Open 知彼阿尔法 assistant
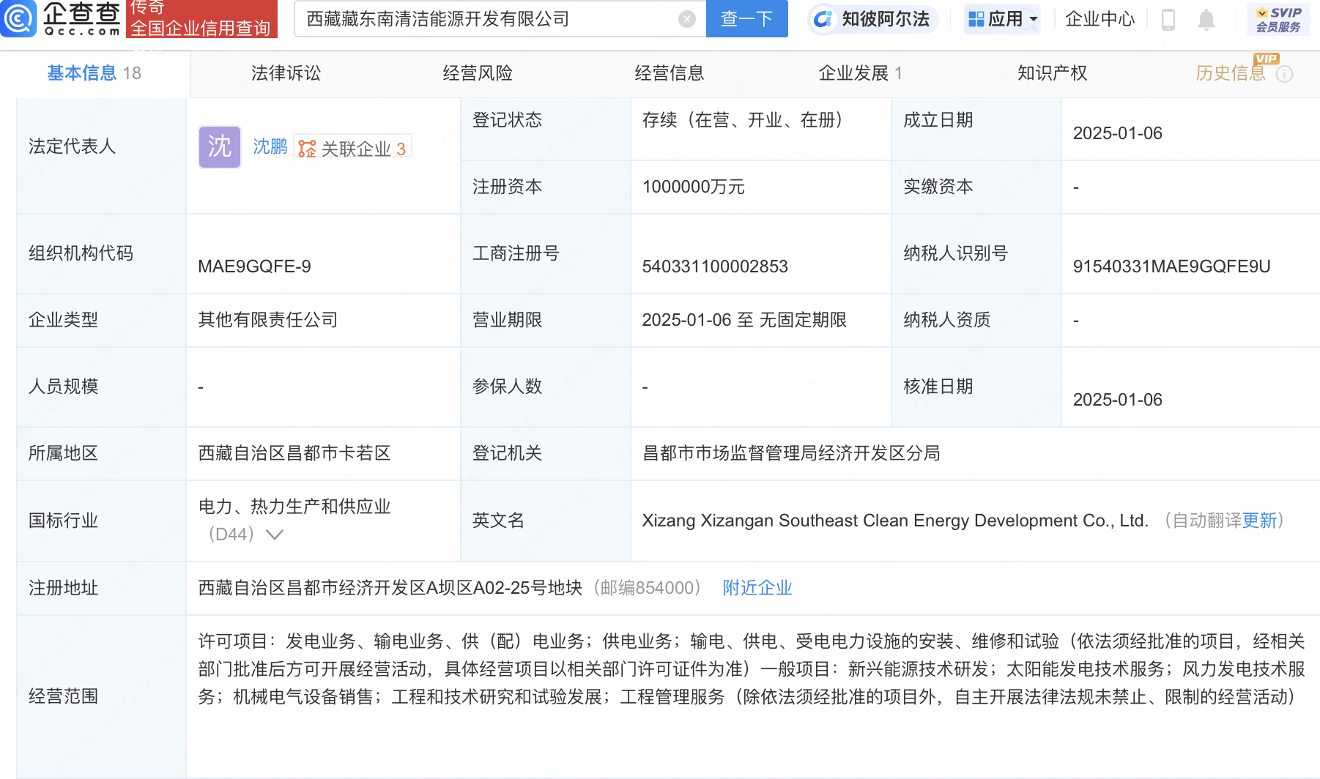 (x=872, y=19)
